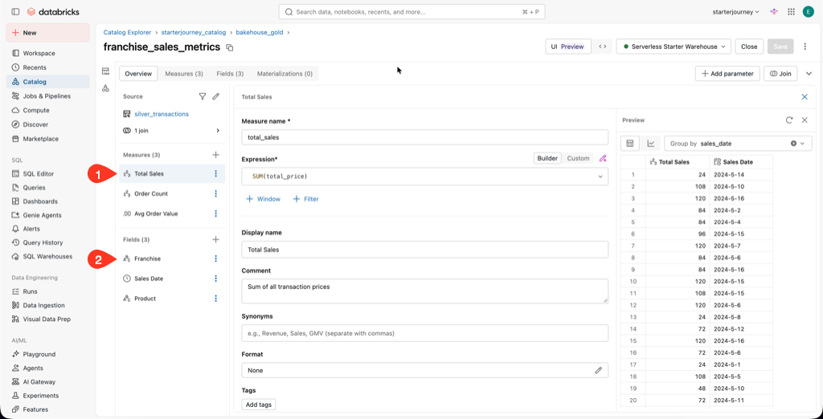Open bakehouse_gold breadcrumb link
The height and width of the screenshot is (419, 823).
click(260, 32)
